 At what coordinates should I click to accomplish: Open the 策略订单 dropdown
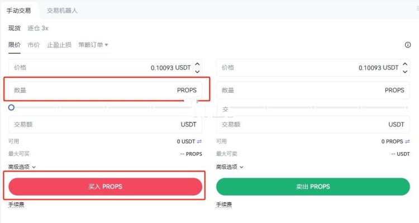pyautogui.click(x=93, y=45)
